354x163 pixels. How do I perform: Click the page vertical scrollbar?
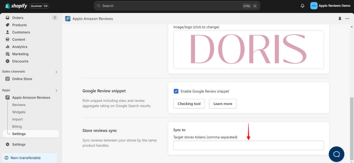(x=352, y=129)
